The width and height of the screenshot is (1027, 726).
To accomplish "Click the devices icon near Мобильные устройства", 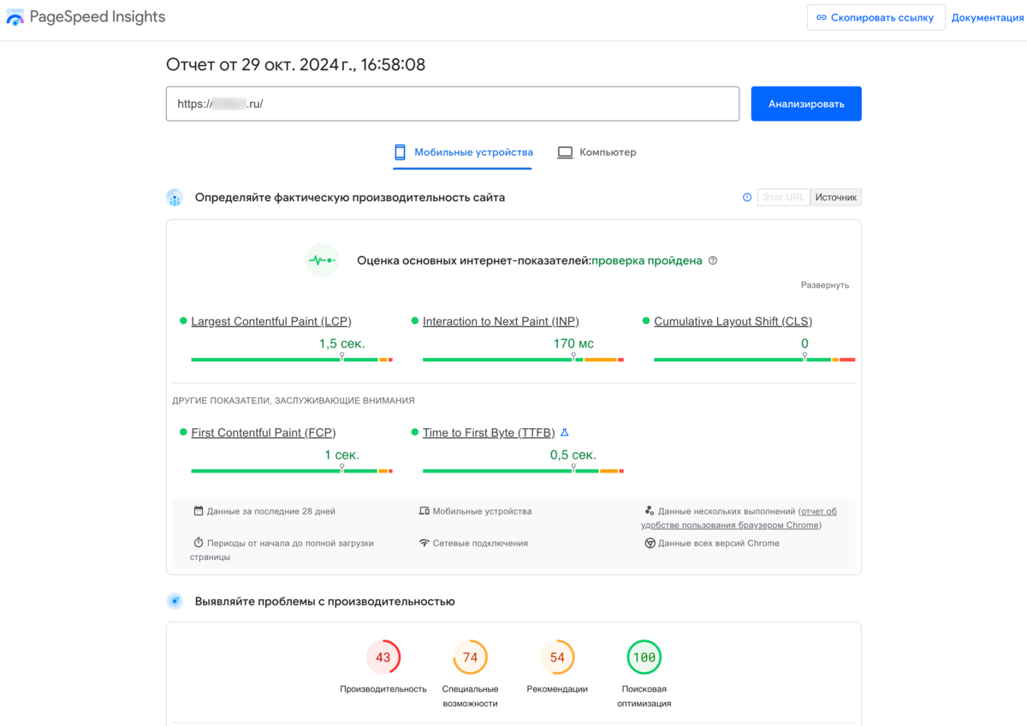I will coord(424,511).
